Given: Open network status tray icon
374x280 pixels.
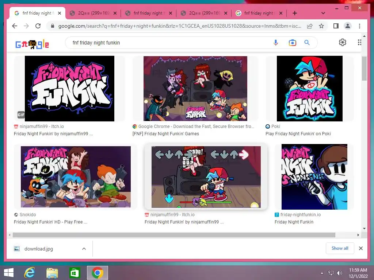Looking at the screenshot, I should pyautogui.click(x=331, y=273).
